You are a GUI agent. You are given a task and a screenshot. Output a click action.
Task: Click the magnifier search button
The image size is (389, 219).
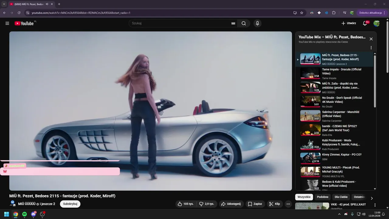click(x=244, y=23)
